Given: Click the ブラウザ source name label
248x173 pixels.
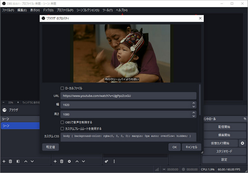Looking at the screenshot, I should (x=13, y=110).
